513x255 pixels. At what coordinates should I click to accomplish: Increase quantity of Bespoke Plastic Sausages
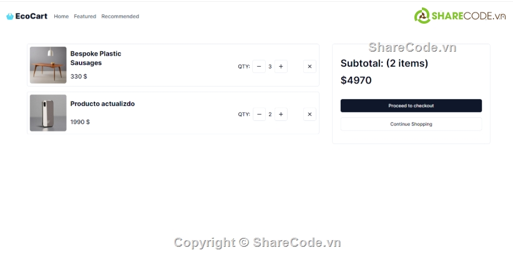click(281, 66)
